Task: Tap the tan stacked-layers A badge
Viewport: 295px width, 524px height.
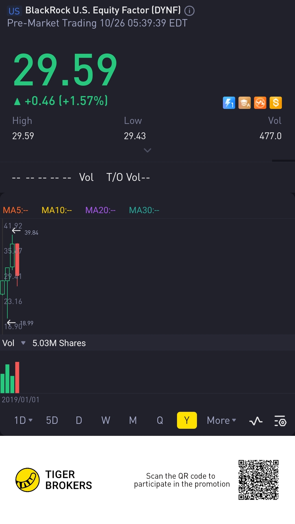Action: tap(244, 103)
